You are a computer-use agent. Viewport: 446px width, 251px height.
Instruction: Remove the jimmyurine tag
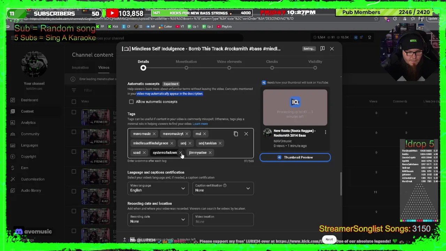click(x=210, y=153)
